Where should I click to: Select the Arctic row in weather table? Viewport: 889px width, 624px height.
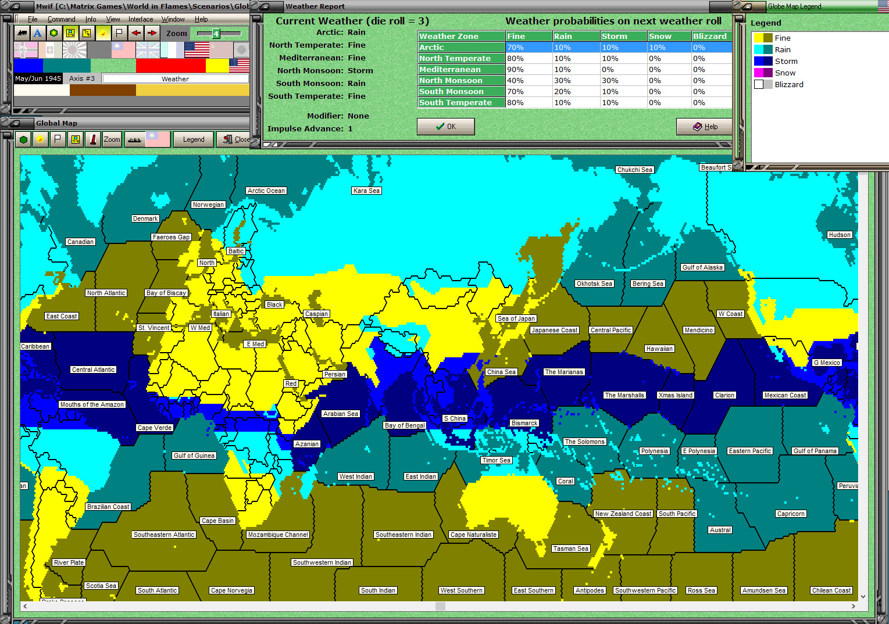574,48
